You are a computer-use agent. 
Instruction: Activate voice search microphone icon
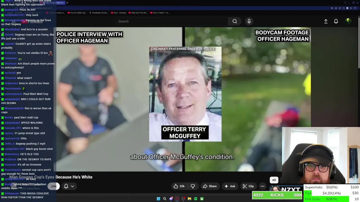[x=249, y=21]
